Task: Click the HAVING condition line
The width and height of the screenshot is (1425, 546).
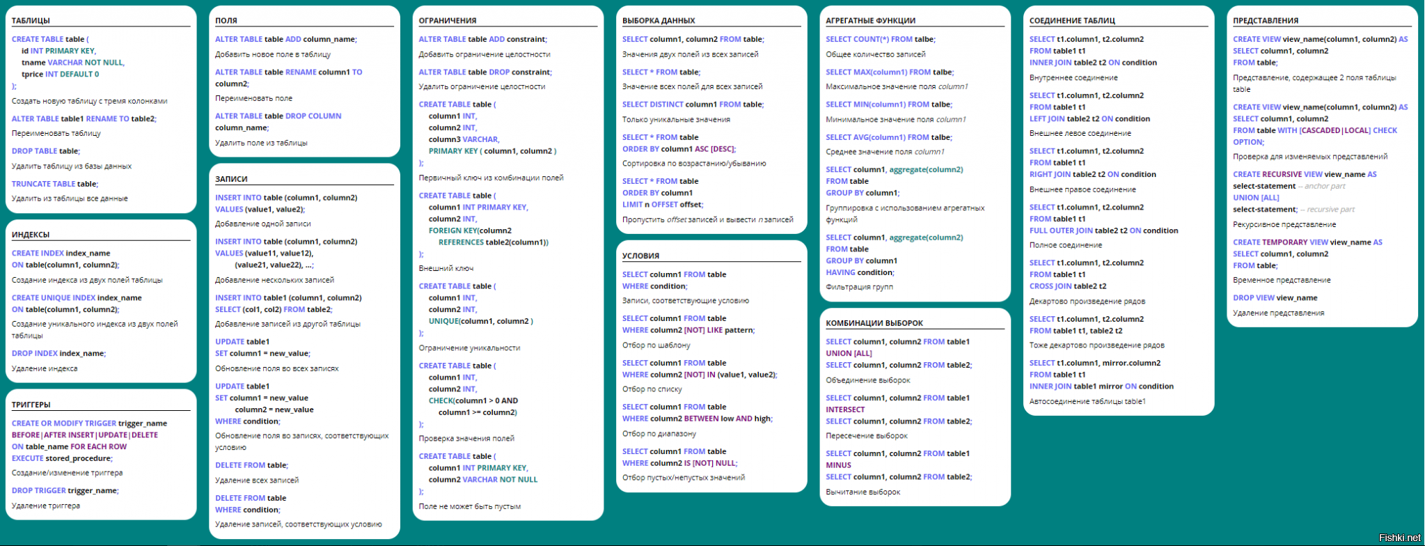Action: click(x=860, y=272)
